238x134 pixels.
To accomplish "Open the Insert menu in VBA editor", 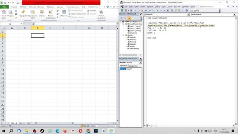I will pos(143,7).
